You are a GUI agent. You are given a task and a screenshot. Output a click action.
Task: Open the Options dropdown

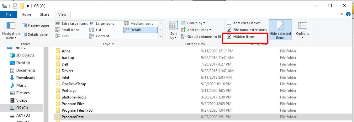[303, 30]
